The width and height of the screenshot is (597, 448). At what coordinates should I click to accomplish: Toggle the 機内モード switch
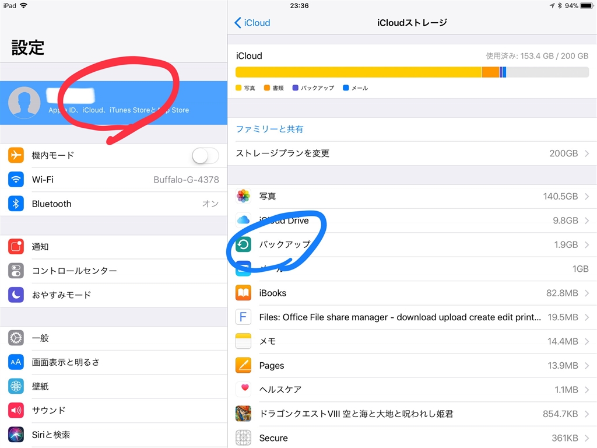tap(205, 155)
